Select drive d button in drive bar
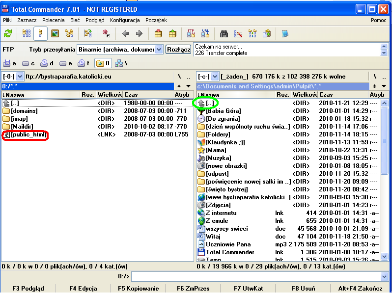Screen dimensions: 392x293 [47, 63]
